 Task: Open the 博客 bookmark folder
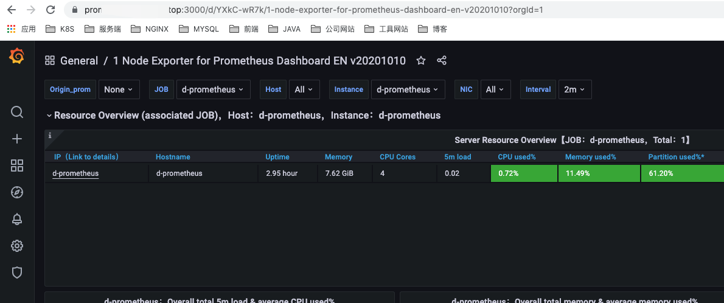432,29
